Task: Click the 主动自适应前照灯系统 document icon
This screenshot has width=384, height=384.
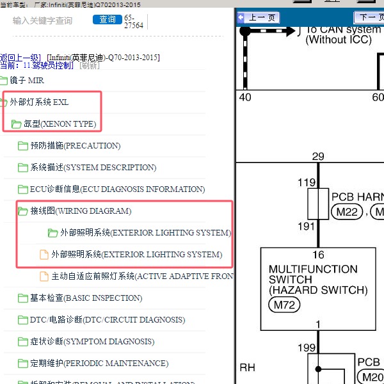Action: 44,276
